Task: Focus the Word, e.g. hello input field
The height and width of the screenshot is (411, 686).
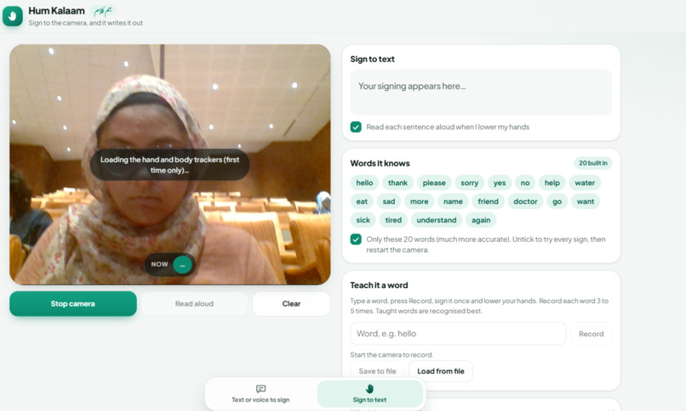Action: click(458, 334)
